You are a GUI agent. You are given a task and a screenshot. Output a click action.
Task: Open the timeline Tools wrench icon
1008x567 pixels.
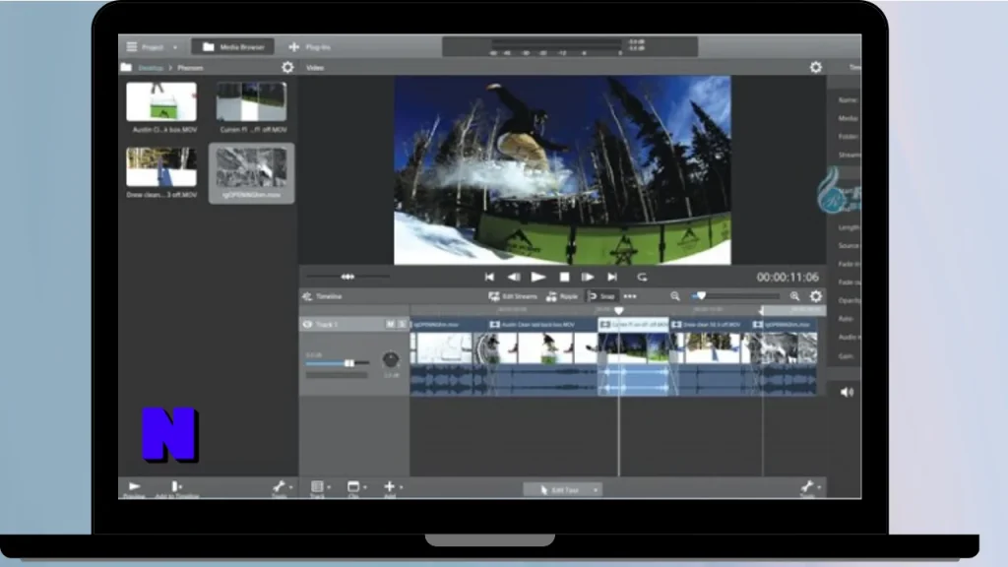point(807,486)
